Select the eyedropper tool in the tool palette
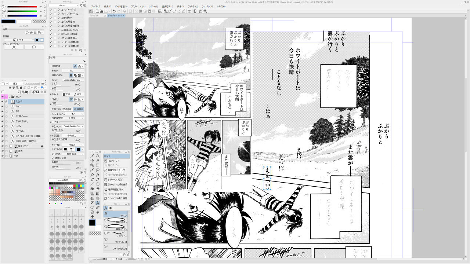The height and width of the screenshot is (264, 470). 92,156
